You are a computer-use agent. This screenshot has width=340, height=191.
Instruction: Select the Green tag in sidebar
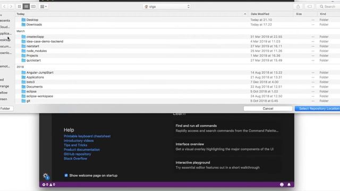point(4,99)
